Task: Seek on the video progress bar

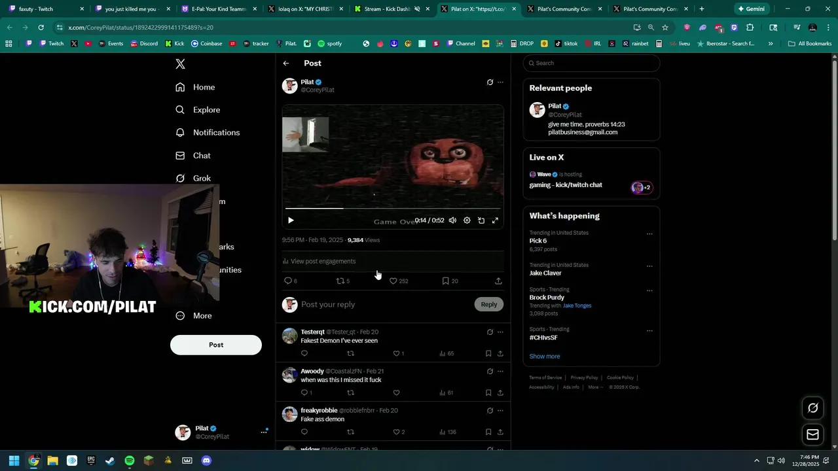Action: [x=393, y=209]
